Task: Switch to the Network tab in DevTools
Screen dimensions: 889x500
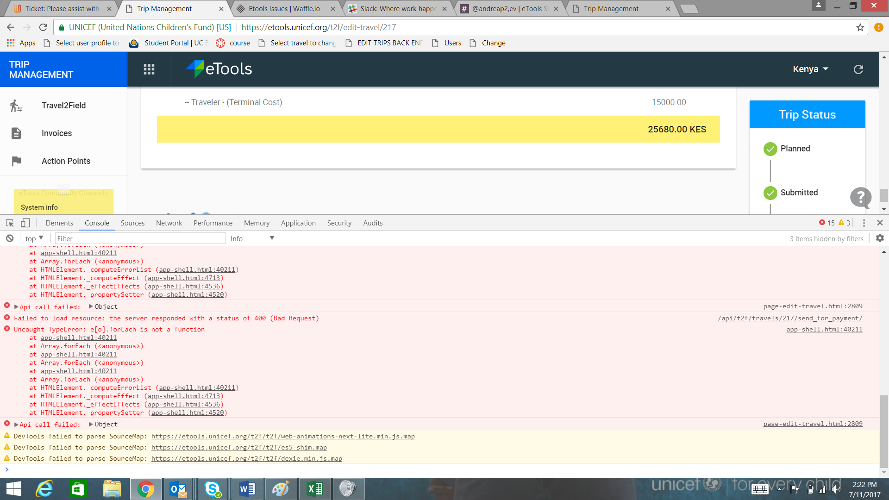Action: (x=169, y=223)
